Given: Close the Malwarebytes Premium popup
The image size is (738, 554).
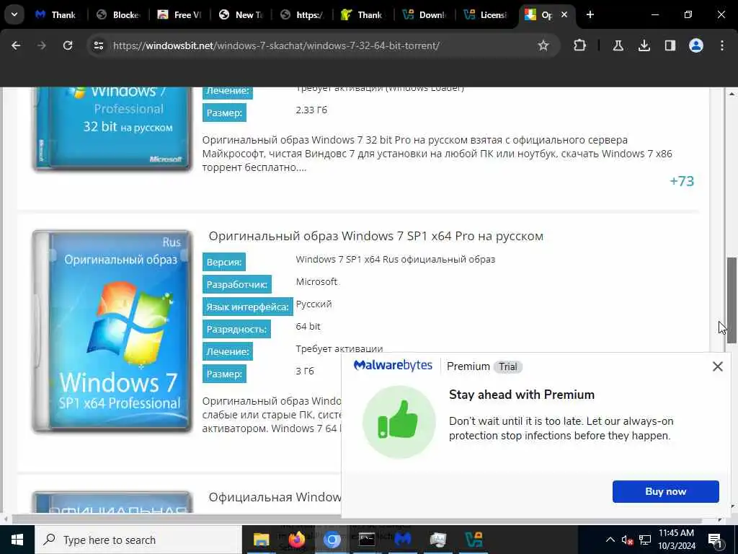Looking at the screenshot, I should pyautogui.click(x=718, y=366).
